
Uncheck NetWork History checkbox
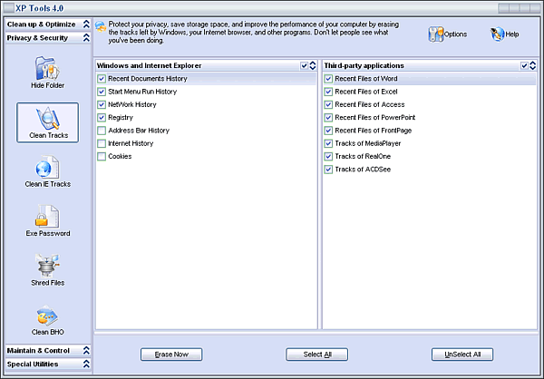102,104
